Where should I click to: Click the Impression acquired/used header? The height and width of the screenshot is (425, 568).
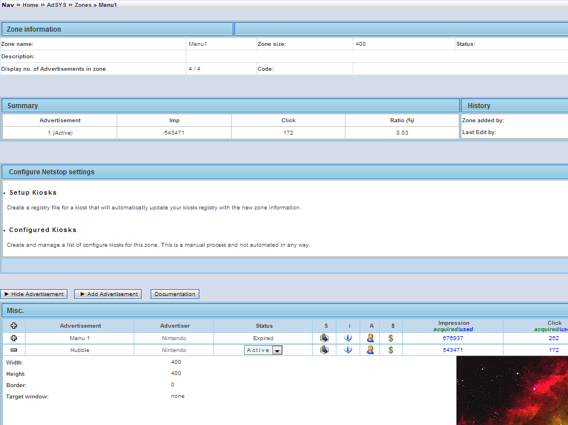point(453,326)
